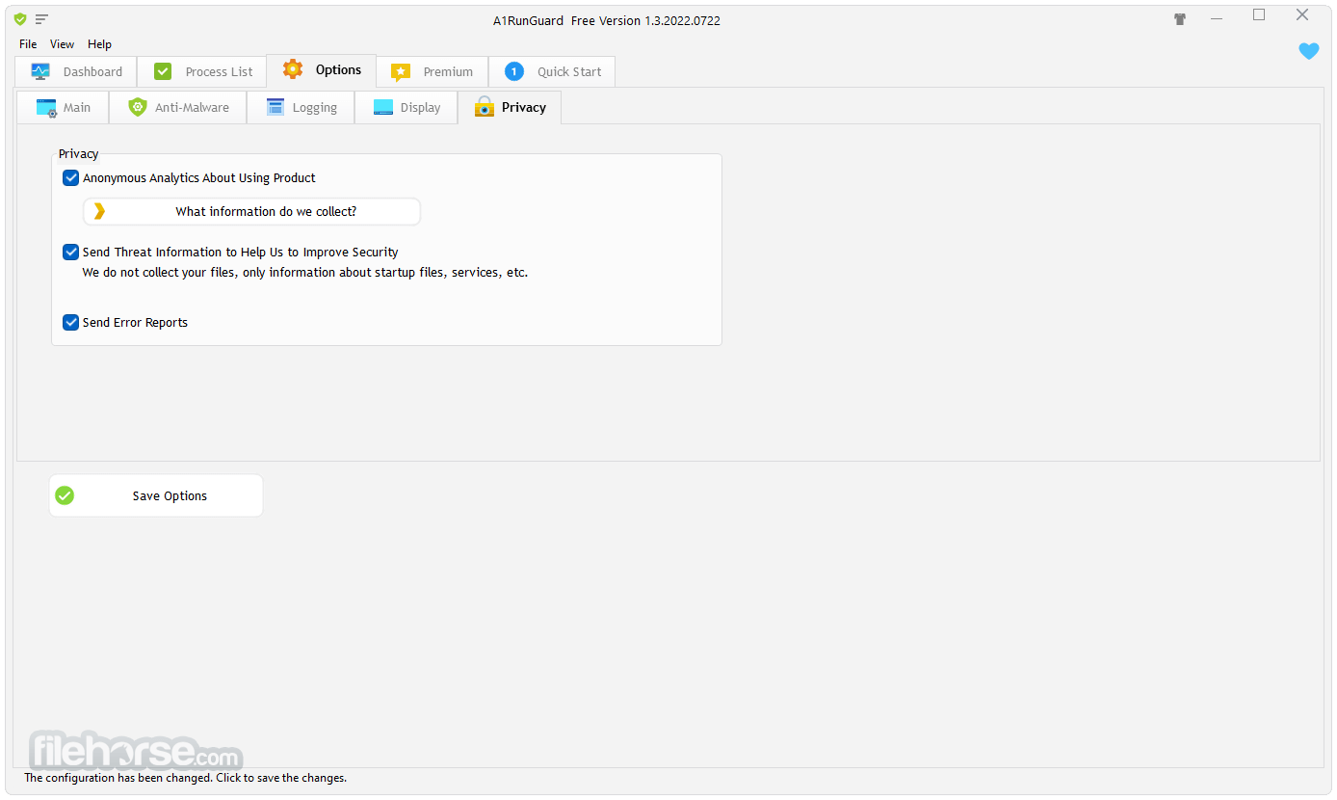Viewport: 1337px width, 800px height.
Task: Uncheck Send Threat Information to Help Us
Action: click(70, 253)
